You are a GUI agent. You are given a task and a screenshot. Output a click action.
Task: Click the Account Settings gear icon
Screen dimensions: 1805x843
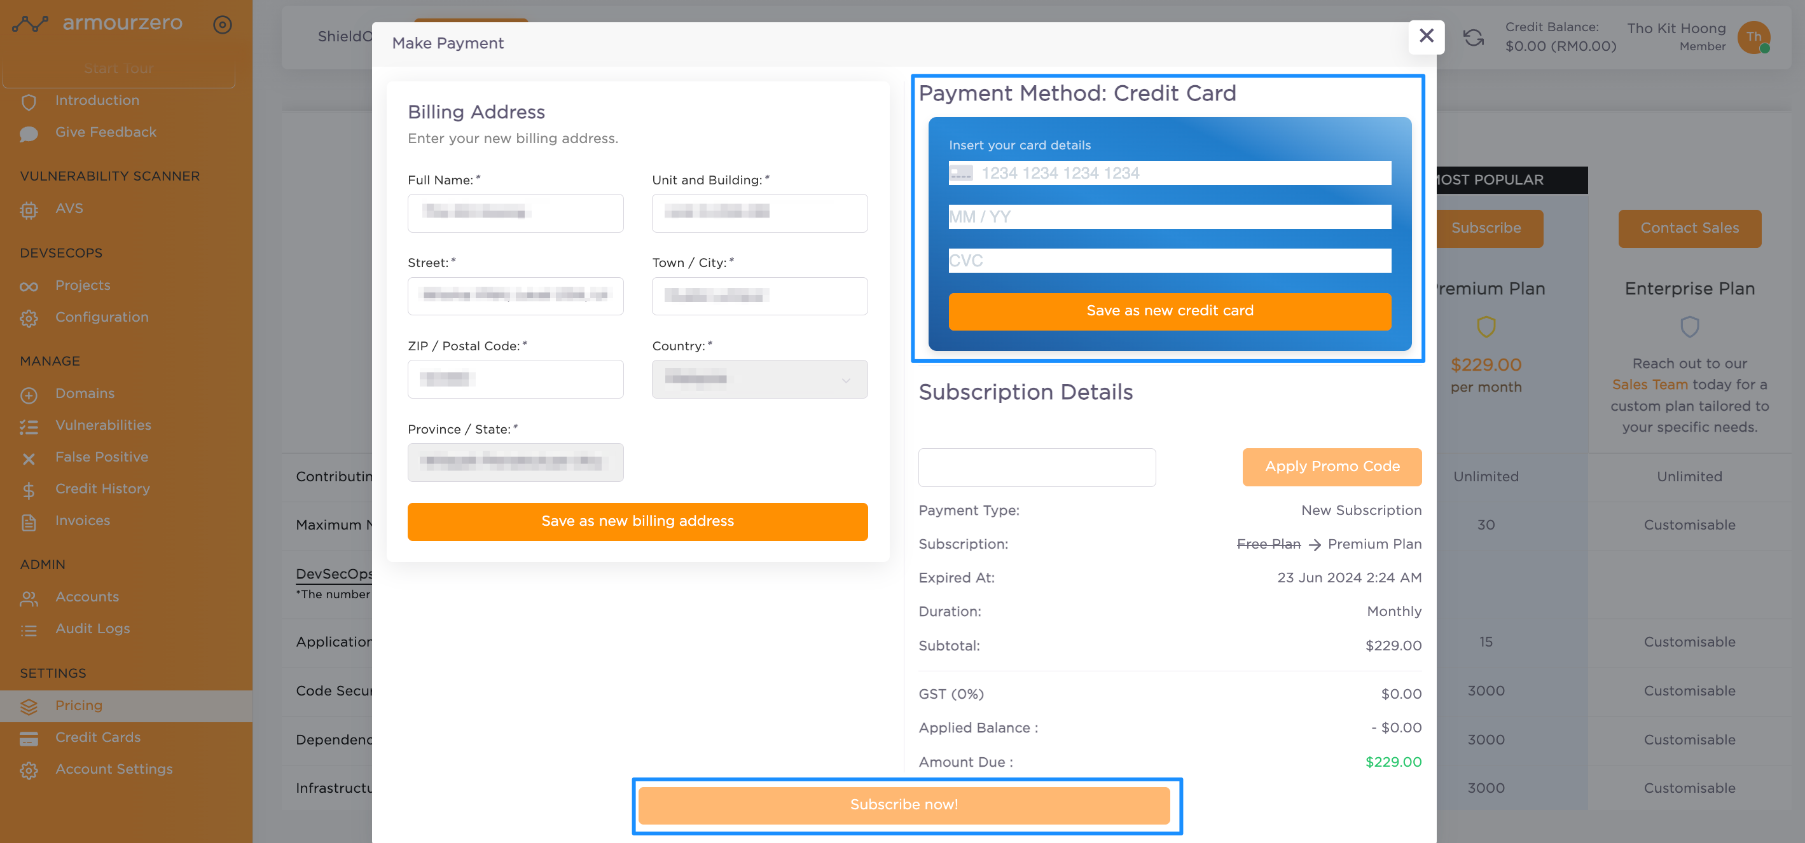pyautogui.click(x=29, y=770)
